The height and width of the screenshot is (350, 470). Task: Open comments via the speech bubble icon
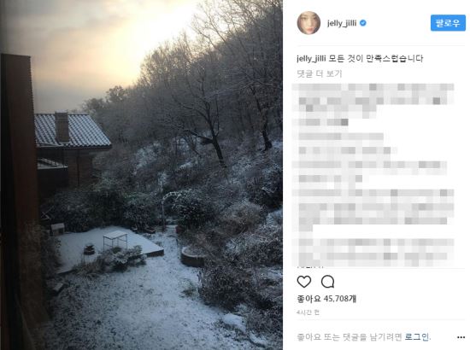point(327,282)
